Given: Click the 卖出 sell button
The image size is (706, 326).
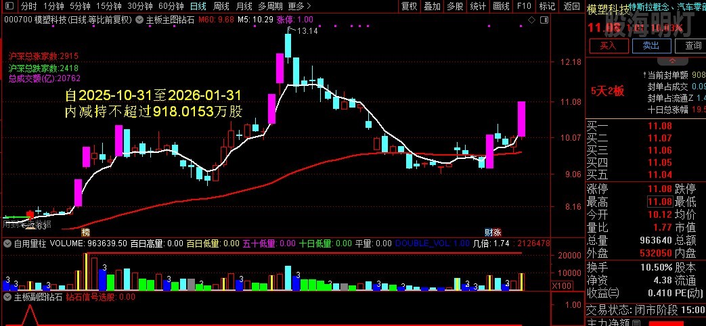Looking at the screenshot, I should (650, 45).
